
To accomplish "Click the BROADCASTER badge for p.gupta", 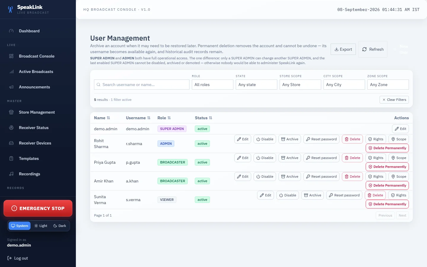I will (x=173, y=162).
